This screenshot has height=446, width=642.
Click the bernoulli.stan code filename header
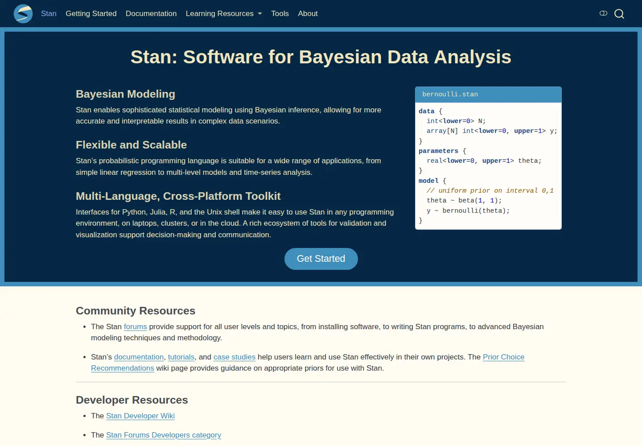click(488, 95)
